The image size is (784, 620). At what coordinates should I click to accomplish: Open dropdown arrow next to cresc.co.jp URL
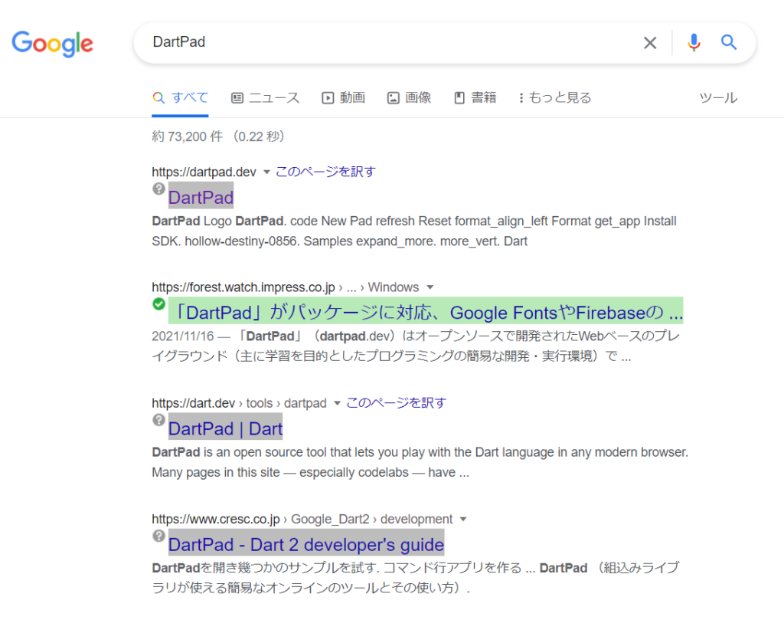pos(463,520)
